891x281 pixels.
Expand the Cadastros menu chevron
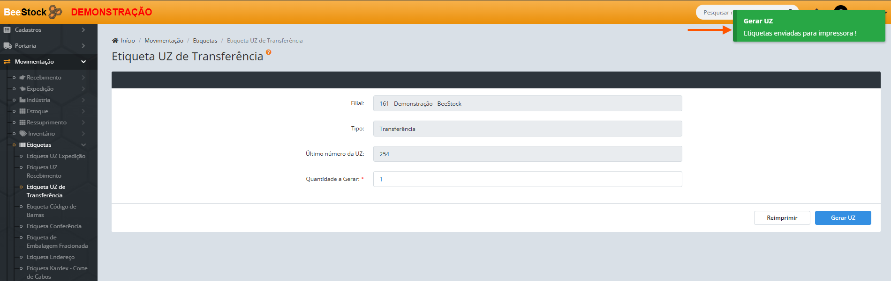83,30
